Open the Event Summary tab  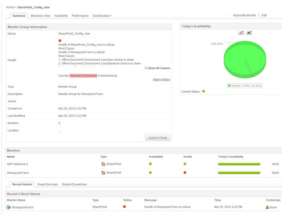[47, 184]
